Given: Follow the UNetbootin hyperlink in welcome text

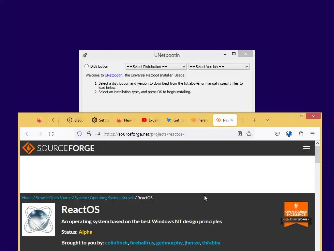Looking at the screenshot, I should [x=114, y=75].
